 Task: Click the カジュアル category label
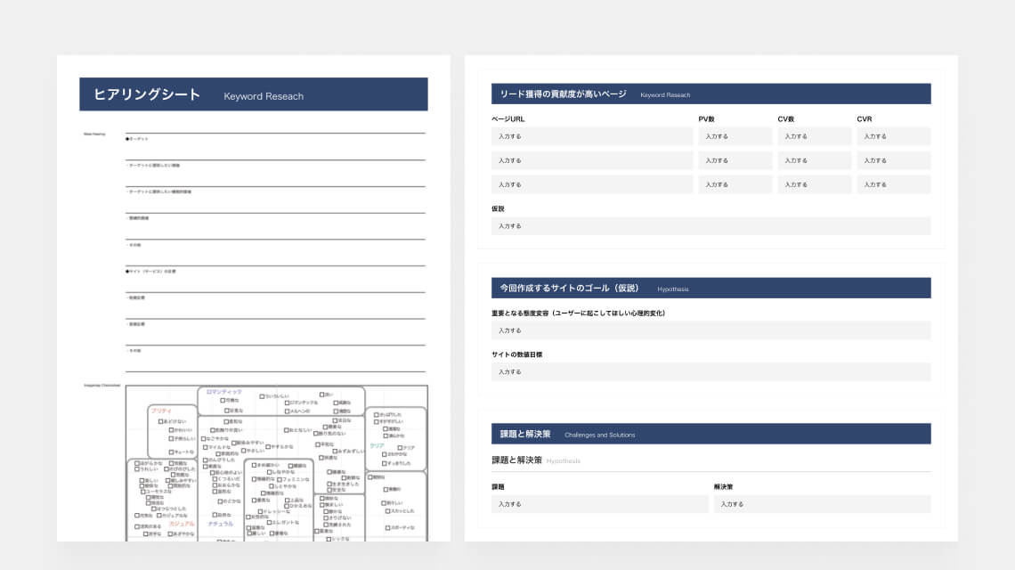pos(182,524)
